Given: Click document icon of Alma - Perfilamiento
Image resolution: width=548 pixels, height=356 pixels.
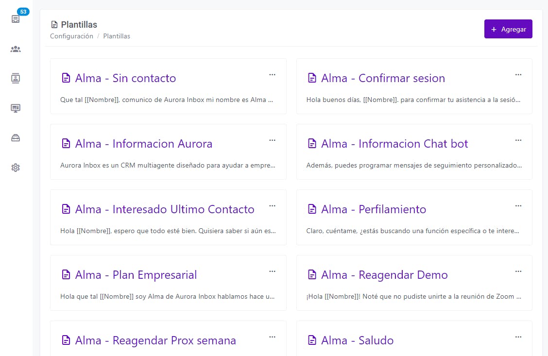Looking at the screenshot, I should [312, 209].
